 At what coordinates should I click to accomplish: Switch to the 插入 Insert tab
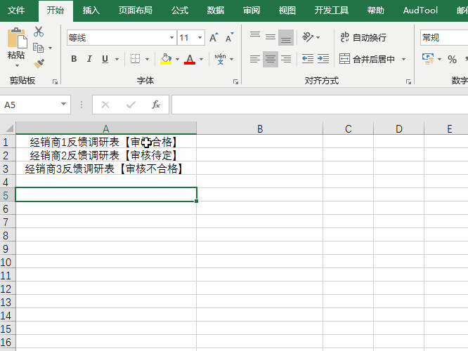[x=91, y=11]
